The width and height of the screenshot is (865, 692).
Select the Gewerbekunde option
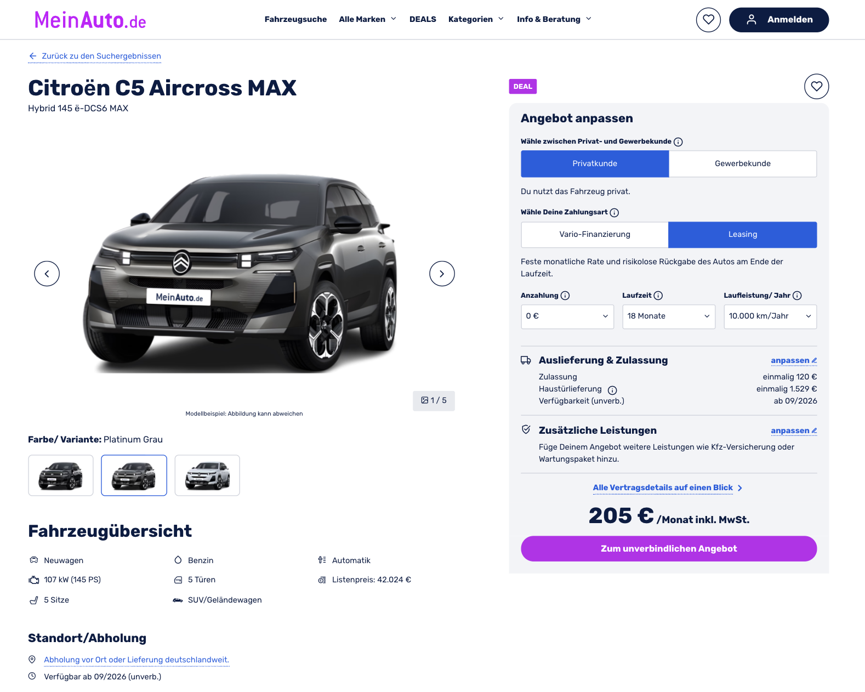coord(743,164)
